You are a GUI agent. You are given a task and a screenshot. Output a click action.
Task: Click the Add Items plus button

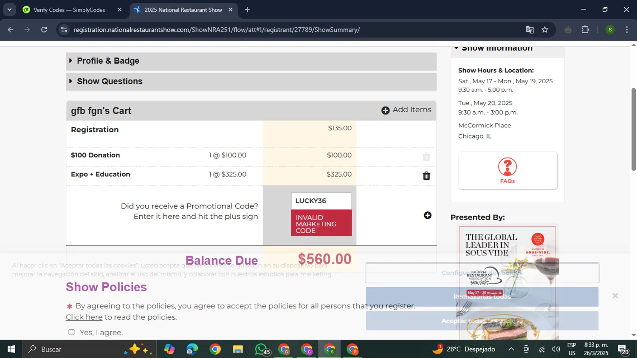[406, 110]
